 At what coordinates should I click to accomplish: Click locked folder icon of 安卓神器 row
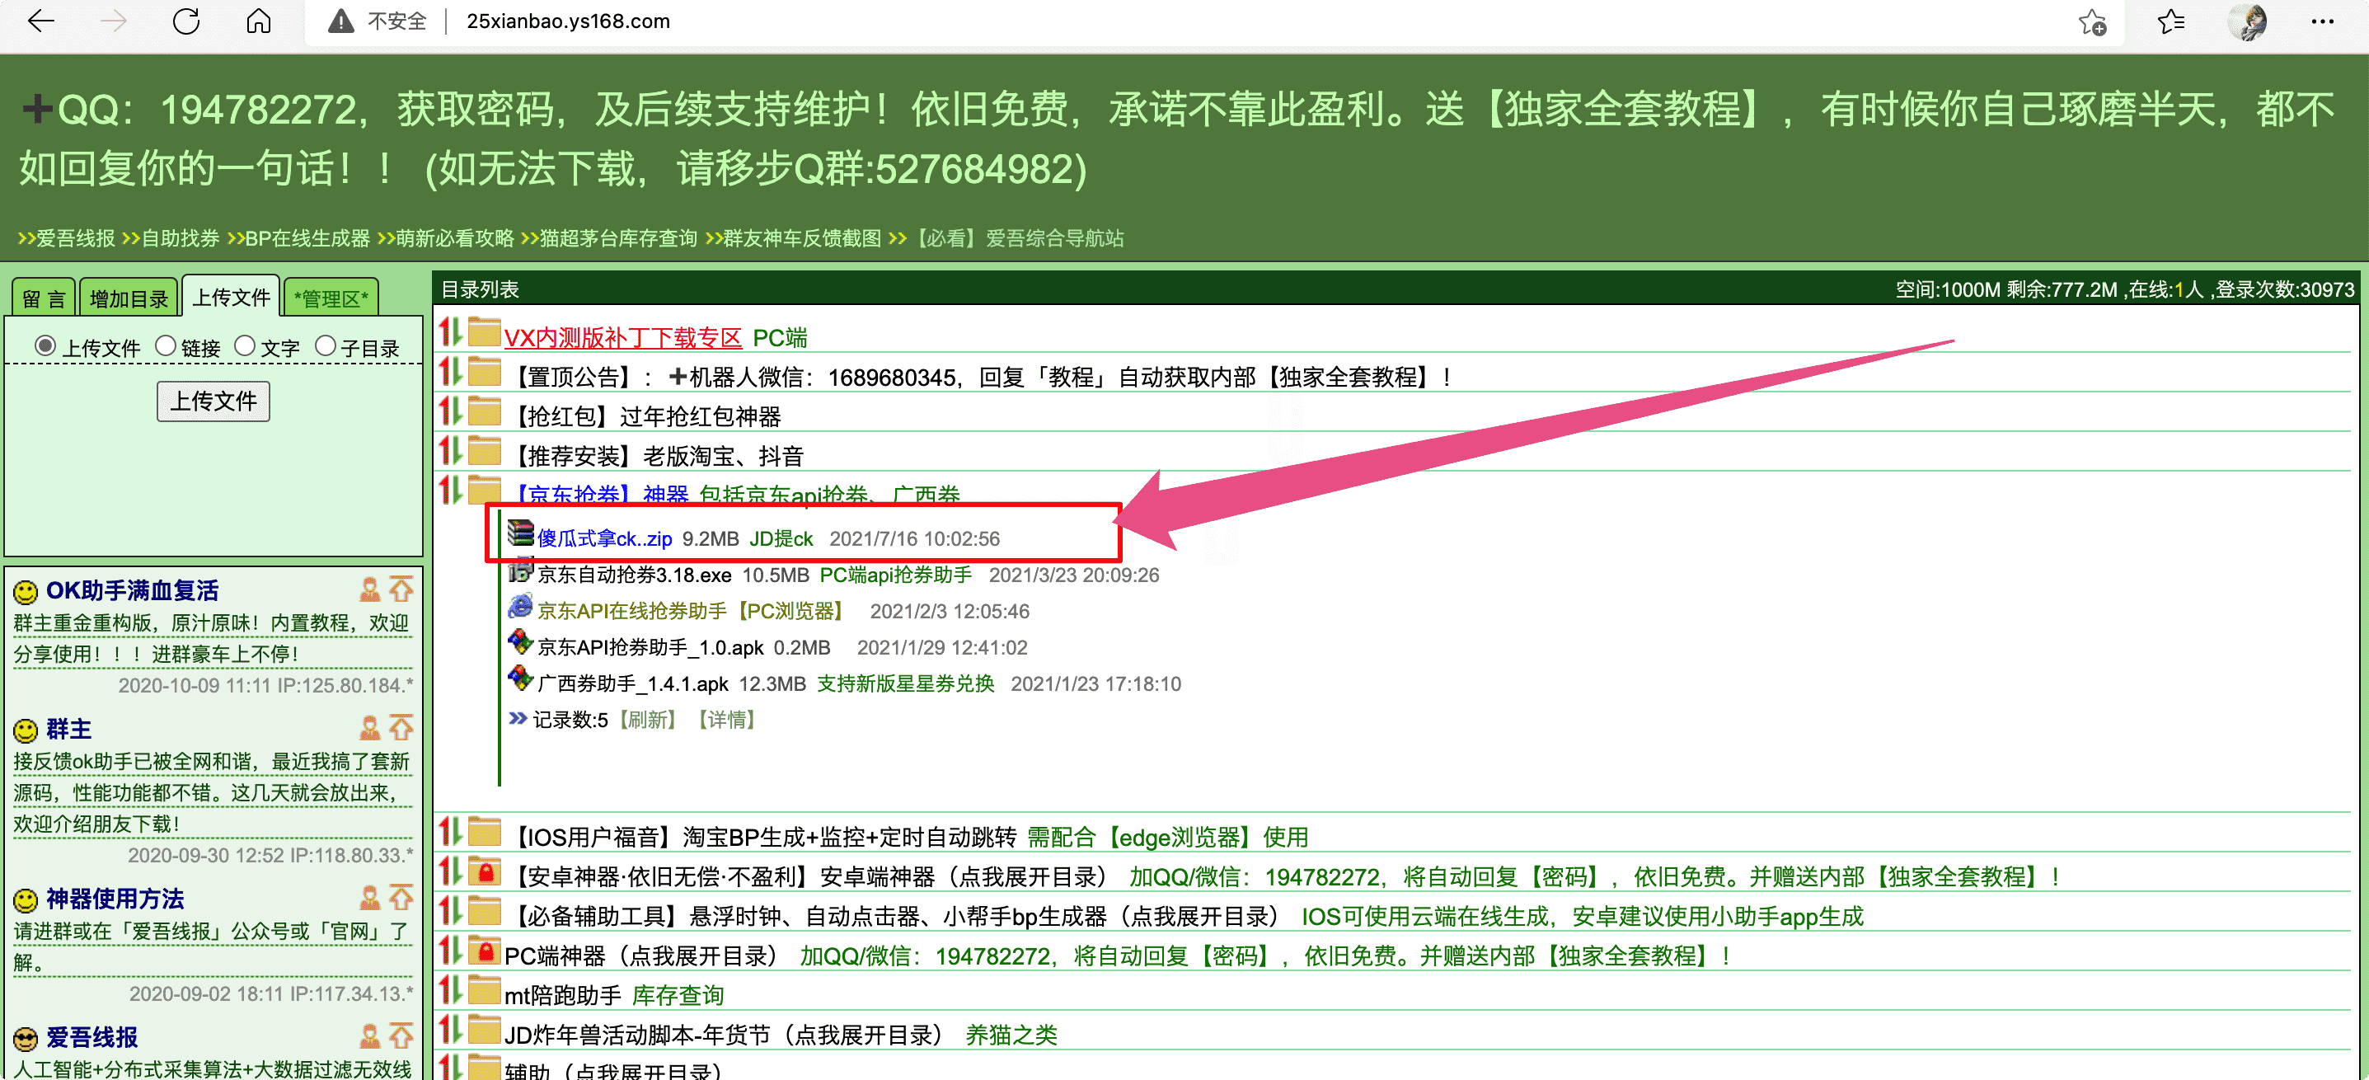(x=484, y=871)
